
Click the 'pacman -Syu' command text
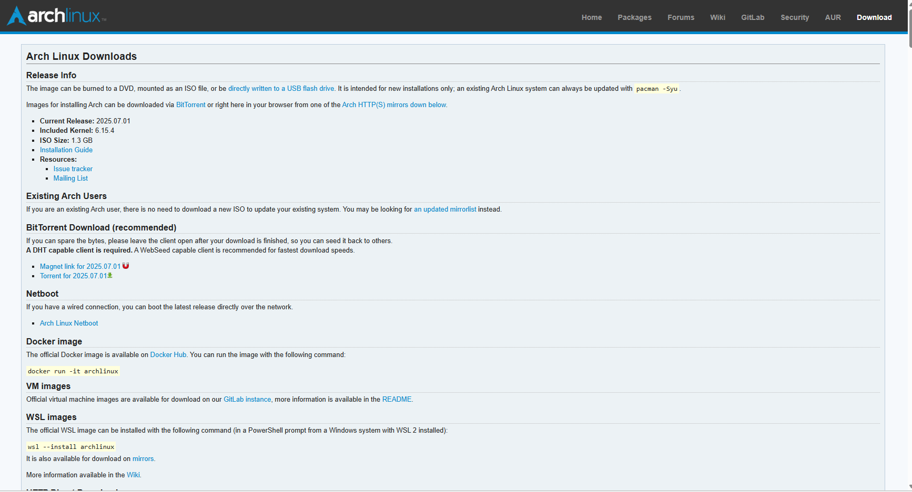pyautogui.click(x=657, y=89)
